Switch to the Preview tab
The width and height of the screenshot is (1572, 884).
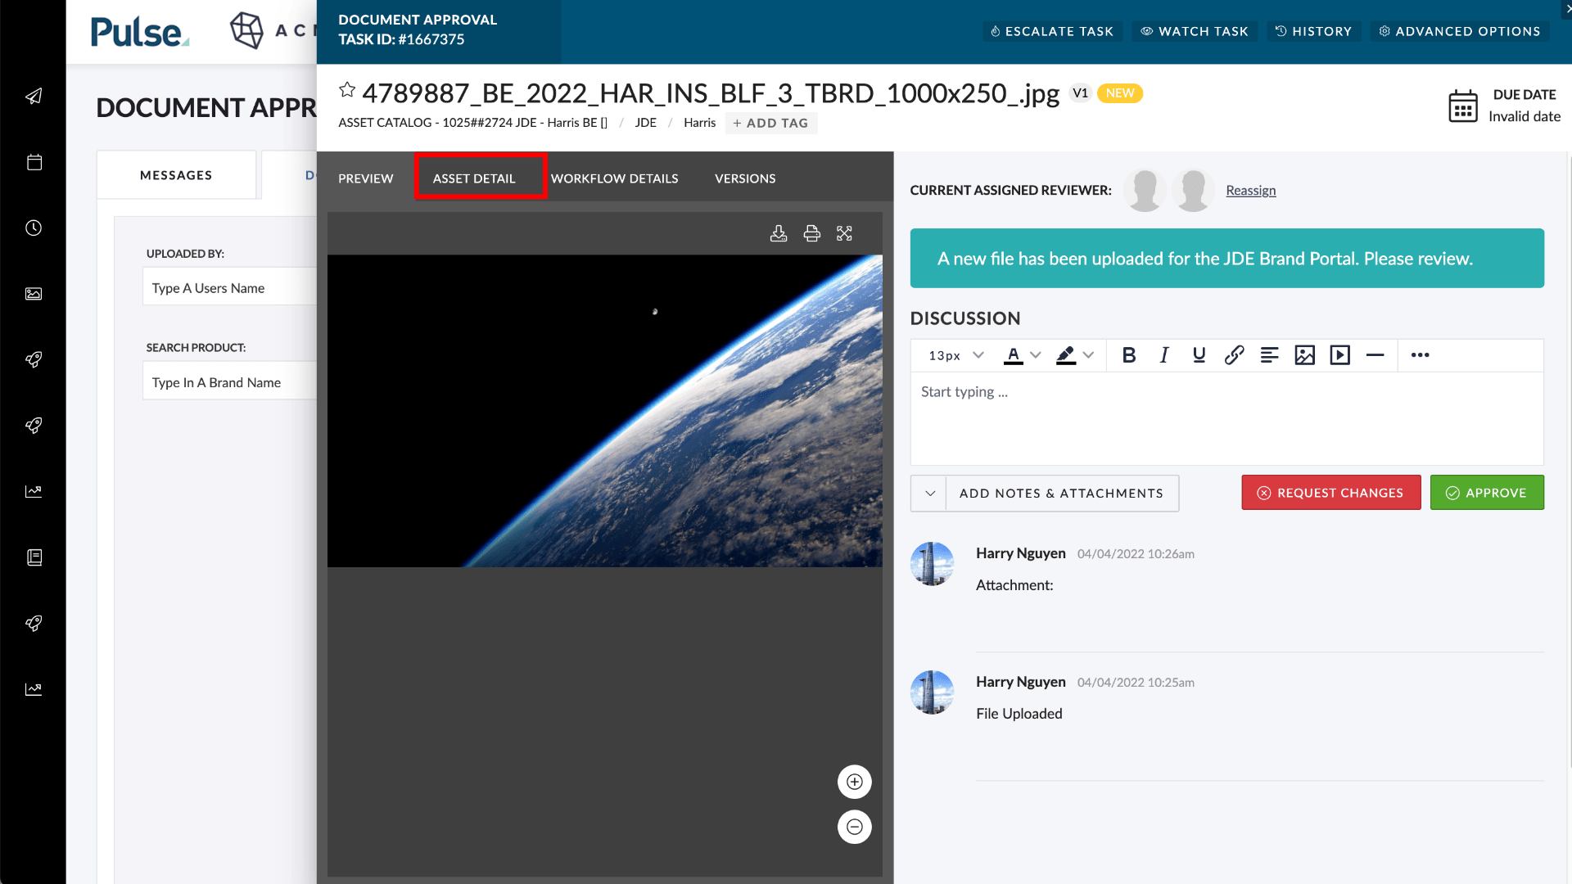pos(366,178)
